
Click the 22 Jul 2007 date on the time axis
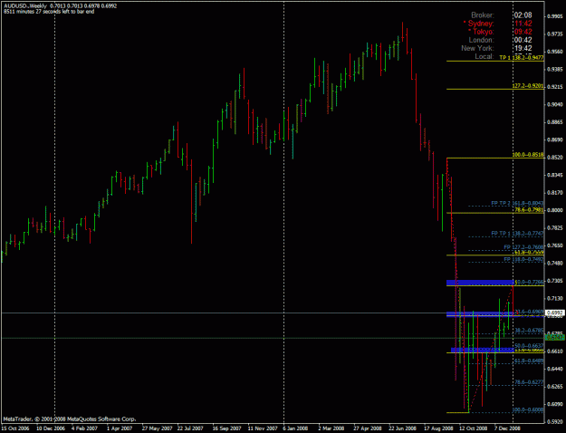[190, 428]
